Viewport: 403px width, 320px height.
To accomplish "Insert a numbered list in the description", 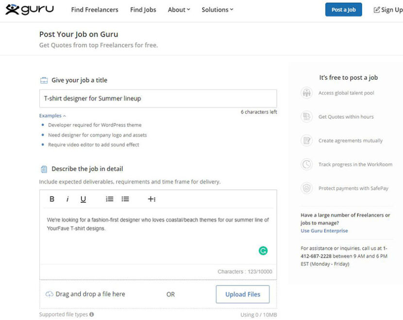I will 109,198.
